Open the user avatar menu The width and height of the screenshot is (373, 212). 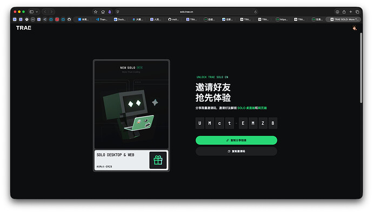point(355,28)
